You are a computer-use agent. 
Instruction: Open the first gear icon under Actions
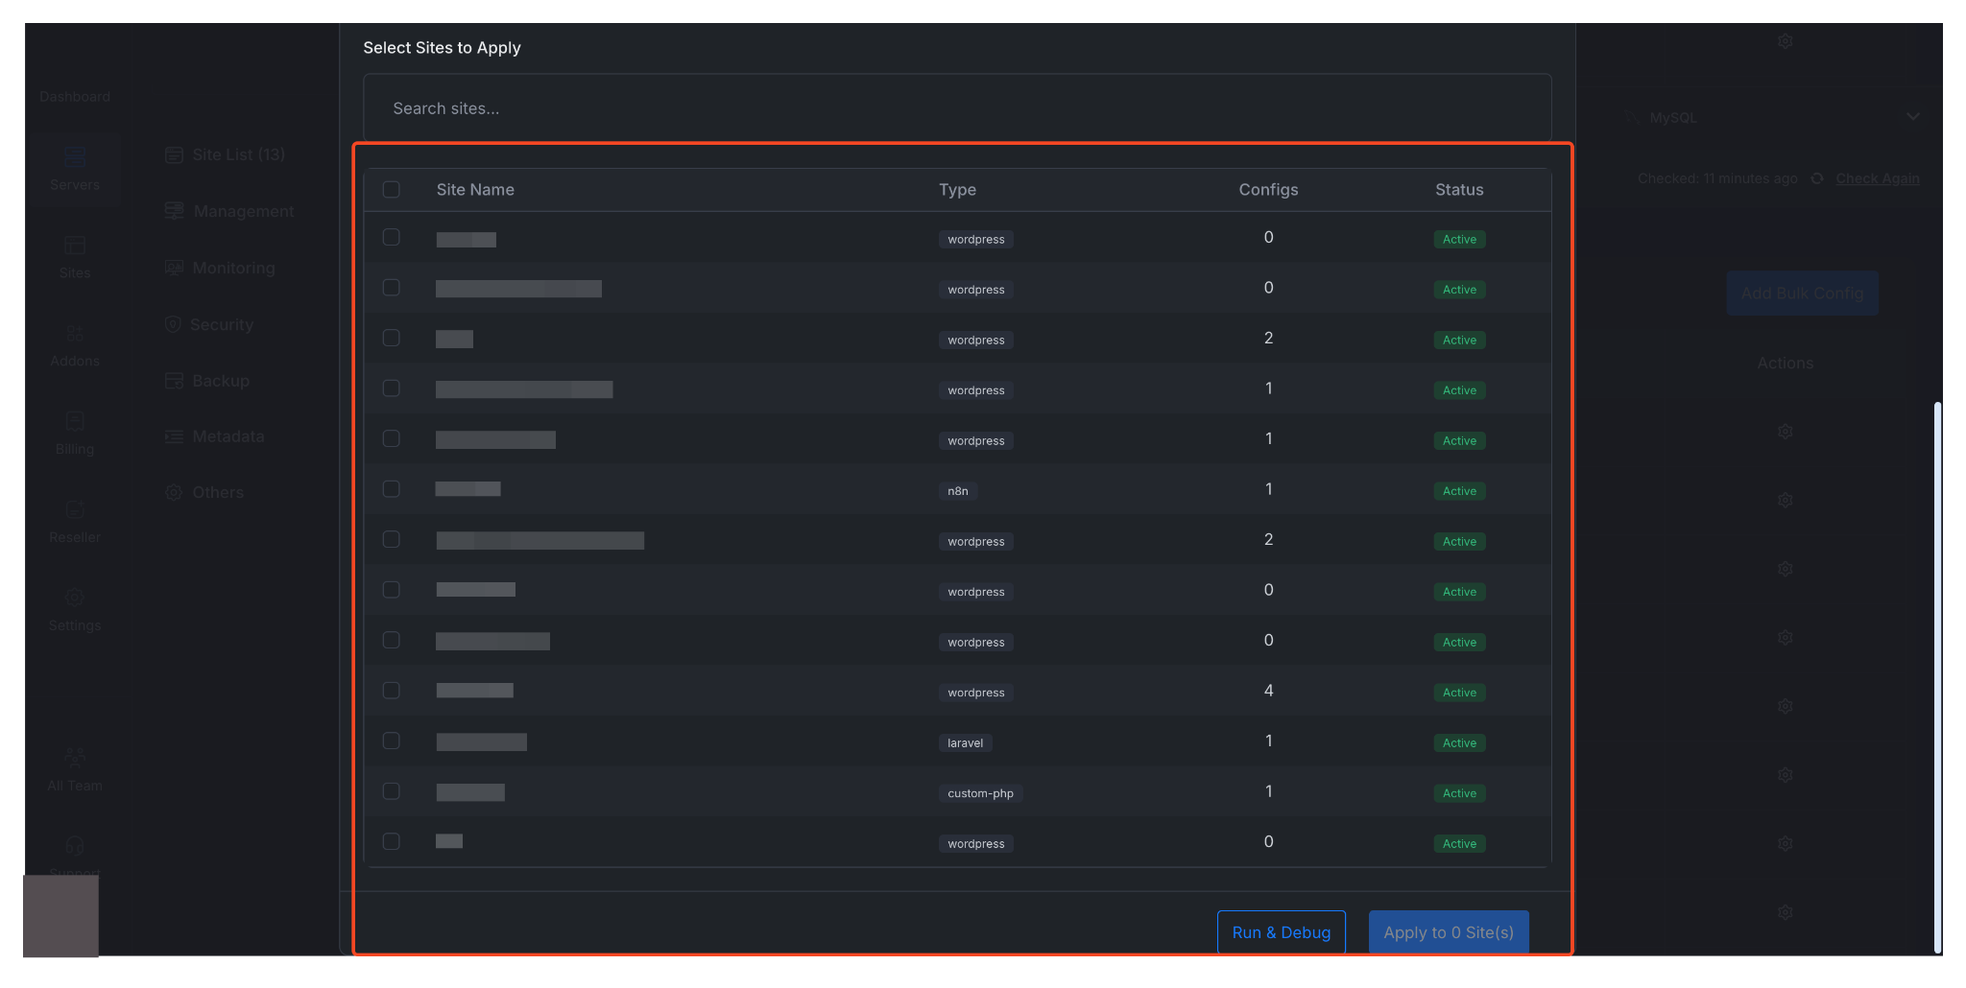tap(1785, 431)
